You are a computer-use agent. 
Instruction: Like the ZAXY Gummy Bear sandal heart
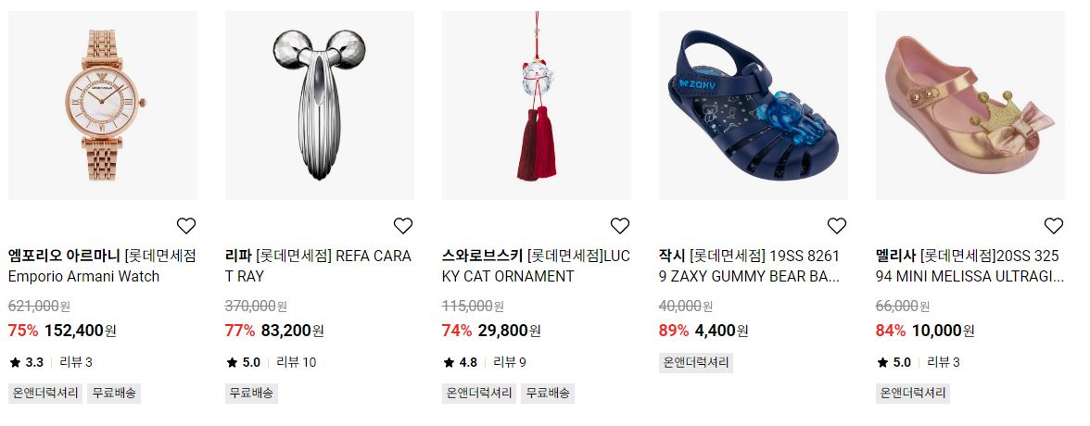pos(837,226)
